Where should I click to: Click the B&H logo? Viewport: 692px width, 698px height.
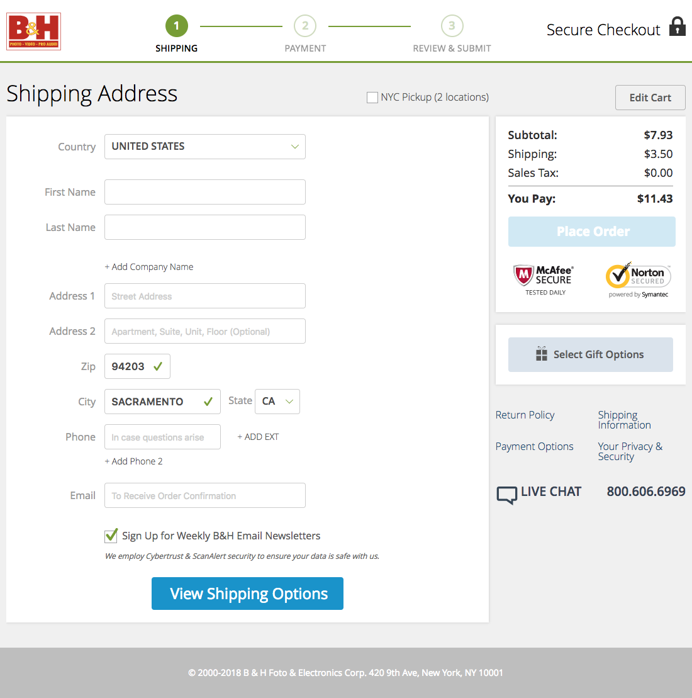click(33, 31)
